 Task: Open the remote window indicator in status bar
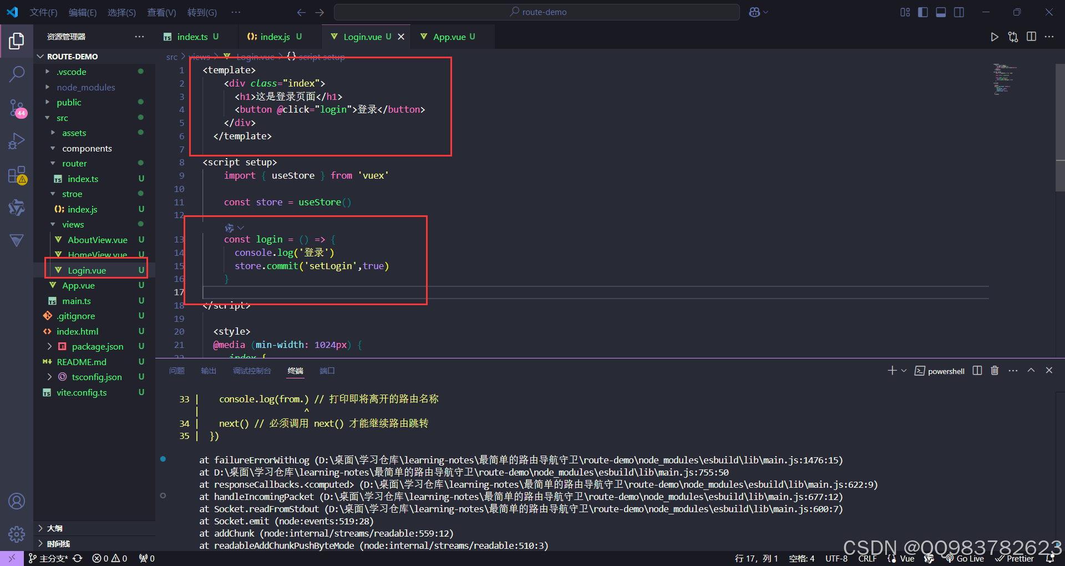click(x=12, y=558)
